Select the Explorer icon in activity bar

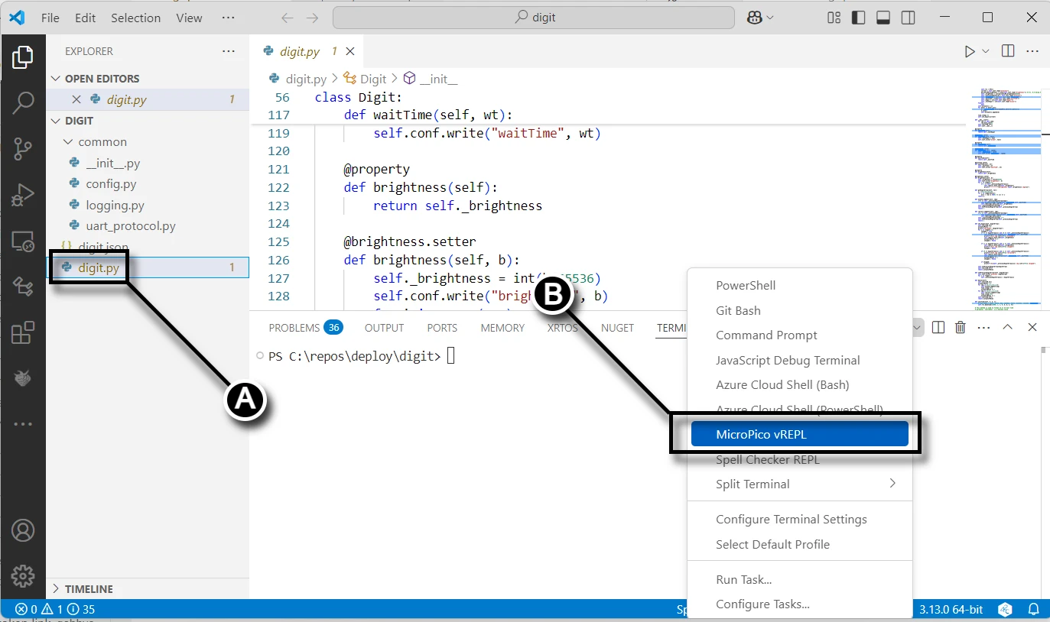(23, 56)
